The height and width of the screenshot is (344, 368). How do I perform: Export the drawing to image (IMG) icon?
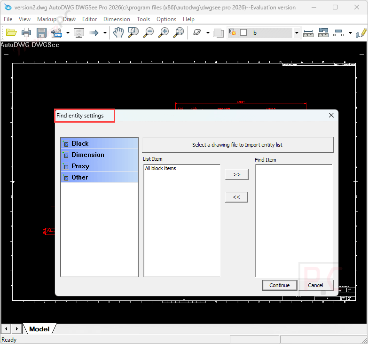[x=56, y=32]
